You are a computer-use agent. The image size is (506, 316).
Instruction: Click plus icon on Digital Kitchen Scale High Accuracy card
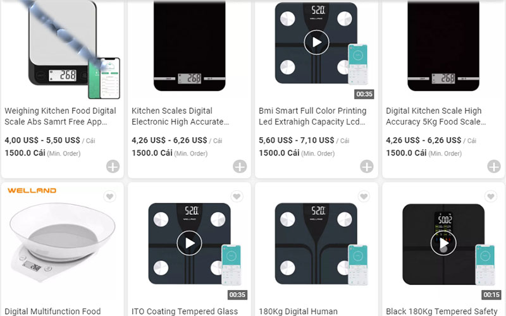click(x=494, y=167)
